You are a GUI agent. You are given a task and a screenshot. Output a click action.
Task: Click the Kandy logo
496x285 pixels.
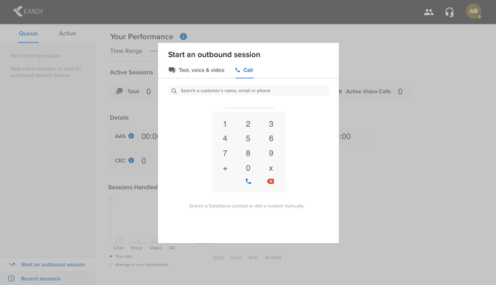[x=28, y=11]
